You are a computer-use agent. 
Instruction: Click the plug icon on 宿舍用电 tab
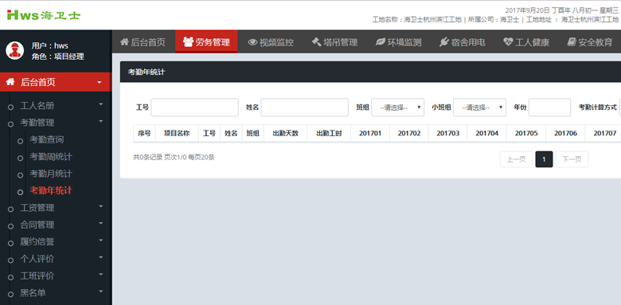[x=444, y=41]
